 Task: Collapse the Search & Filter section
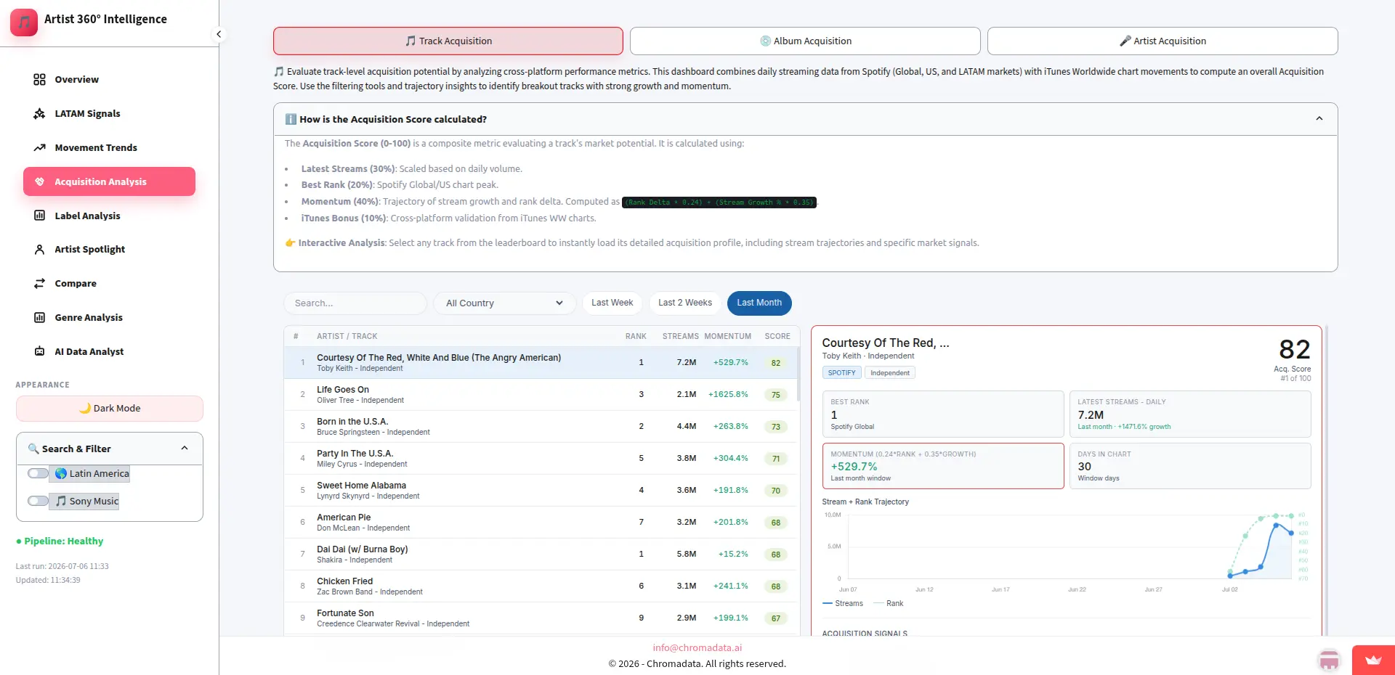coord(185,449)
